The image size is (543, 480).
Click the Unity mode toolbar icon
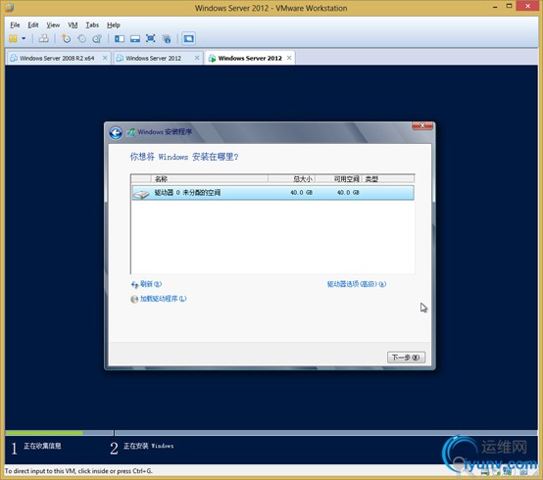pyautogui.click(x=167, y=38)
